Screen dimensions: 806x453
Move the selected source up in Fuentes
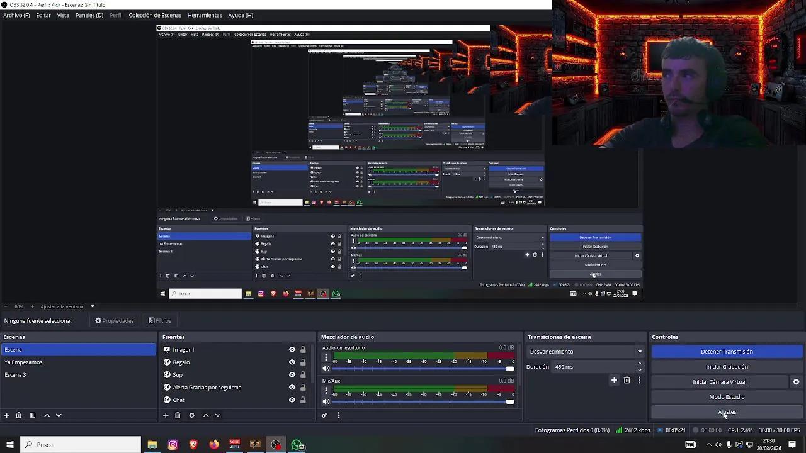(205, 415)
